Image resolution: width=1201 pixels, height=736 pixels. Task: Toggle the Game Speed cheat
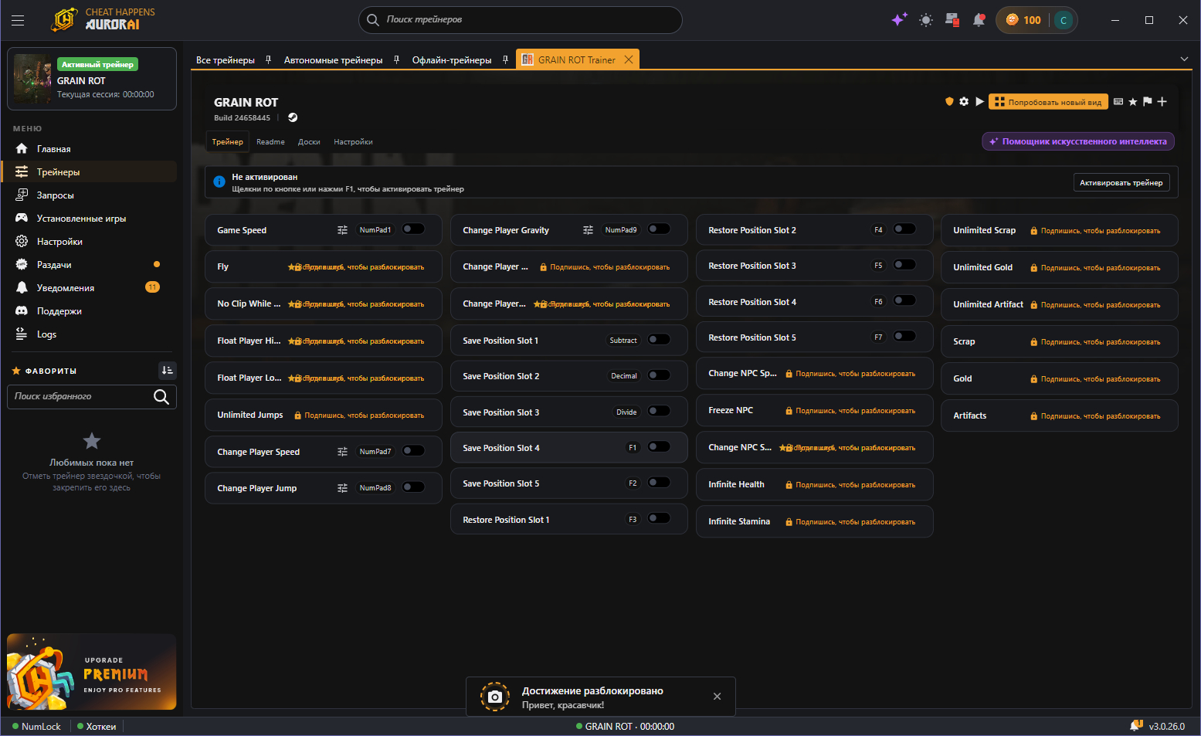(x=413, y=229)
